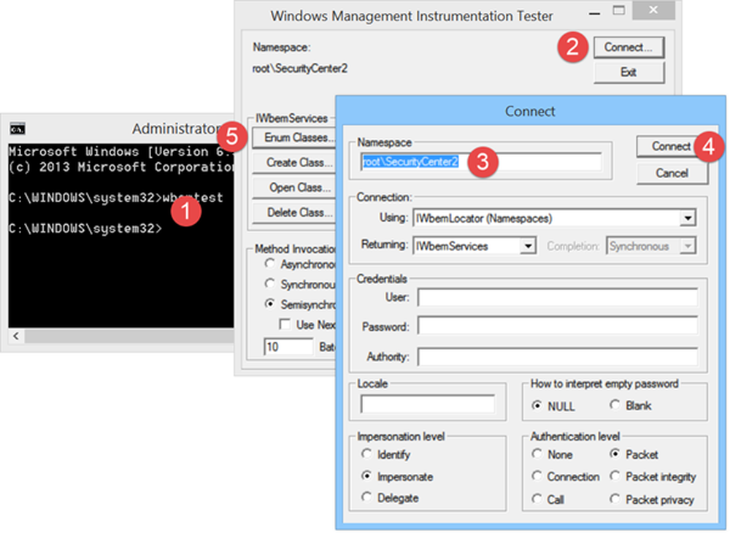Click the Create Class... button
Image resolution: width=730 pixels, height=533 pixels.
(293, 162)
